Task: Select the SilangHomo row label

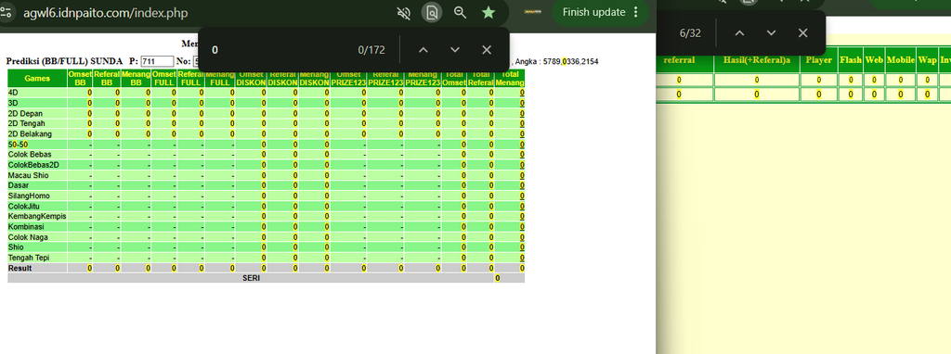Action: click(x=29, y=196)
